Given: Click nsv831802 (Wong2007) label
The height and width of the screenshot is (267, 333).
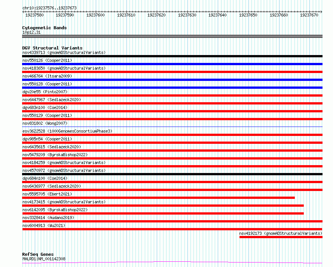Looking at the screenshot, I should click(x=45, y=123).
